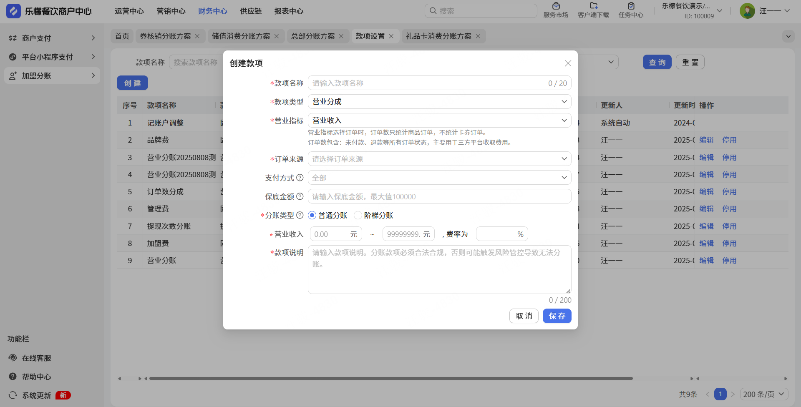Image resolution: width=801 pixels, height=407 pixels.
Task: Open the 200 条/页 page size dropdown
Action: pyautogui.click(x=764, y=394)
